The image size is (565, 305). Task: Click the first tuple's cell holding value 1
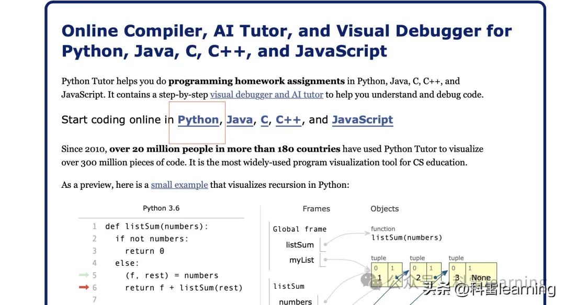379,275
